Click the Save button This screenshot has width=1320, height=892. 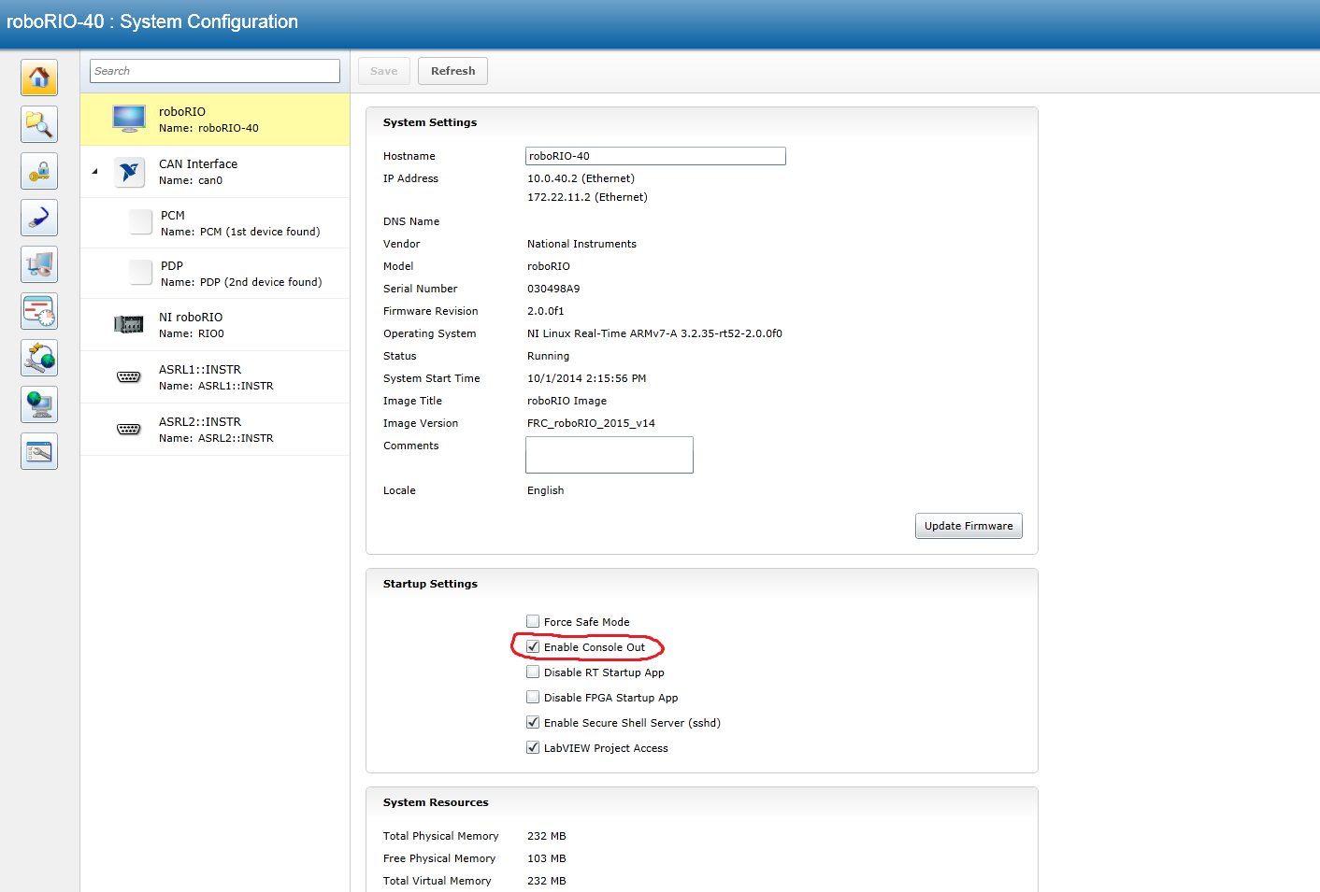click(384, 71)
